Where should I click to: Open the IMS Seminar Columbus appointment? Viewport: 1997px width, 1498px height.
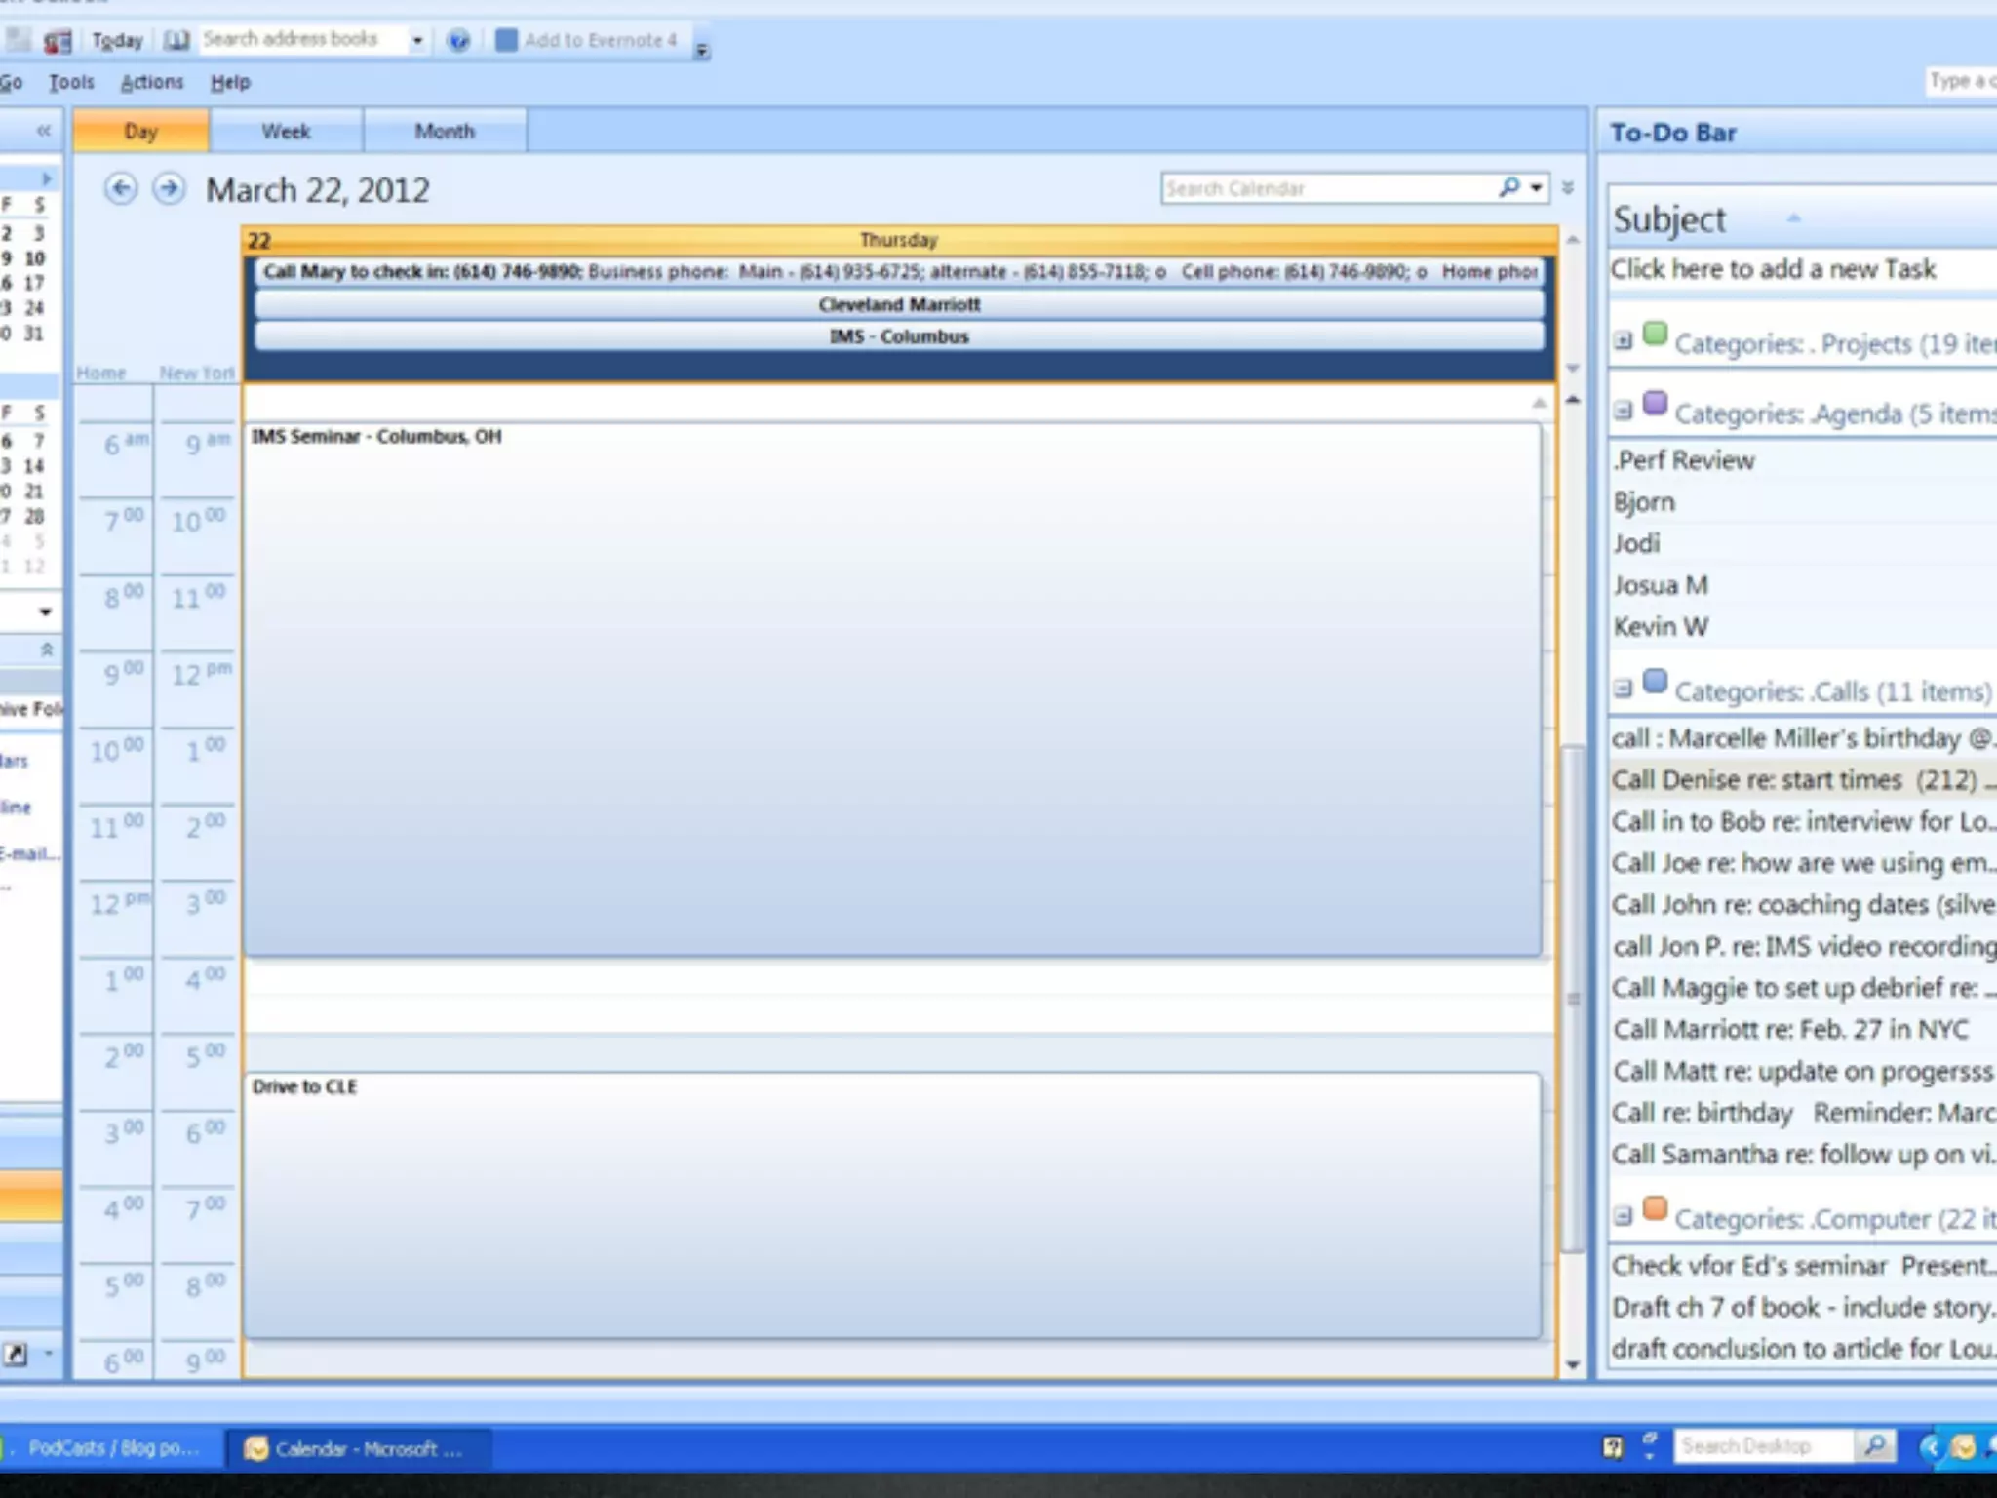[x=376, y=436]
